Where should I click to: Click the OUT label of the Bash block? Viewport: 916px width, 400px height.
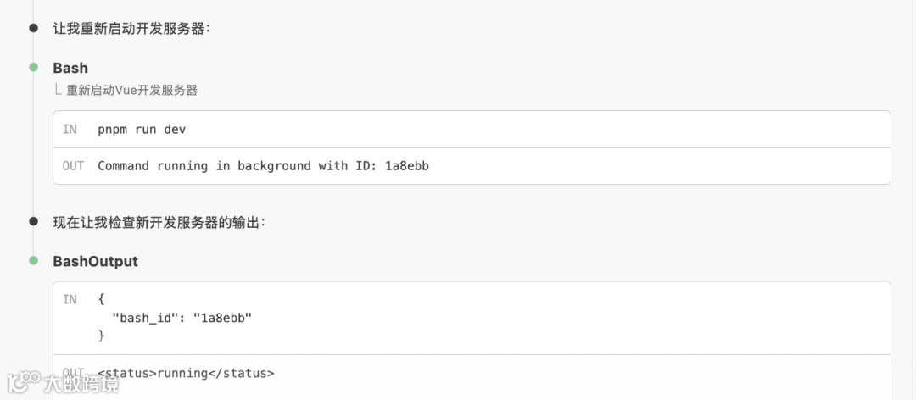73,166
